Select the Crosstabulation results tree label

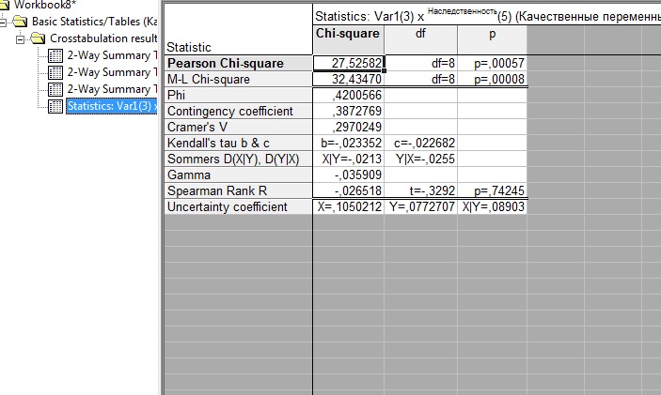pyautogui.click(x=103, y=38)
